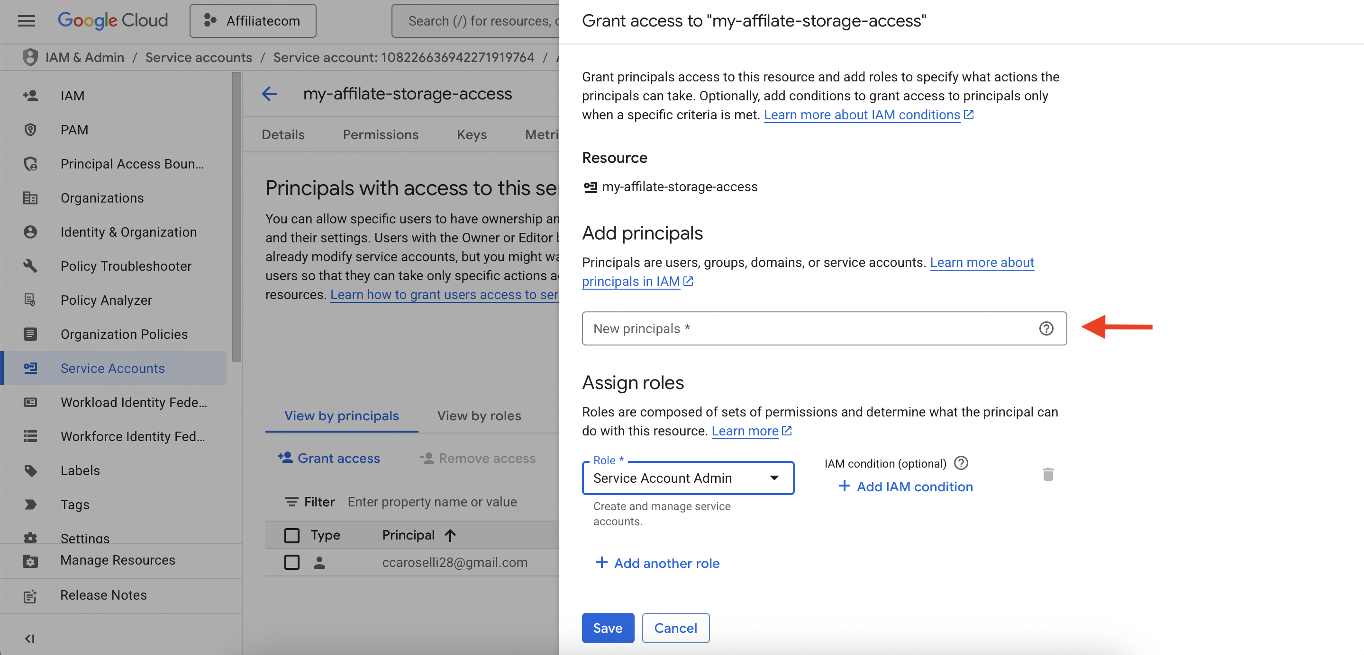This screenshot has width=1364, height=655.
Task: Click Add IAM condition
Action: (x=905, y=487)
